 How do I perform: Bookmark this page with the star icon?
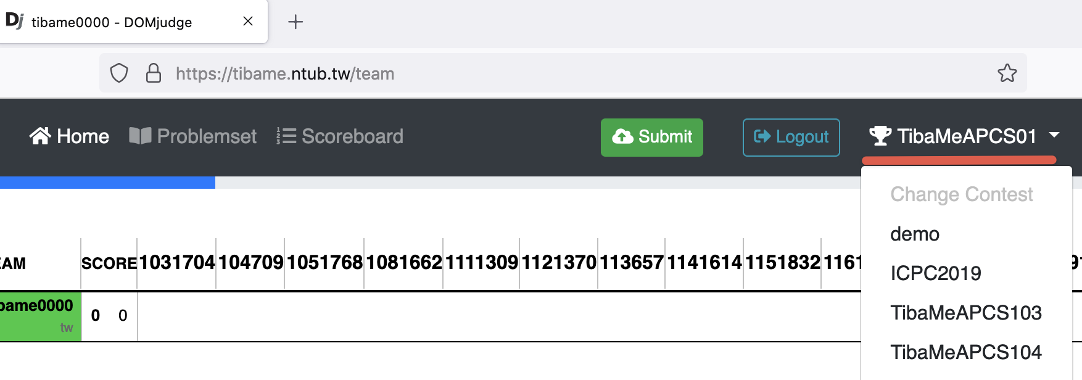[1007, 73]
